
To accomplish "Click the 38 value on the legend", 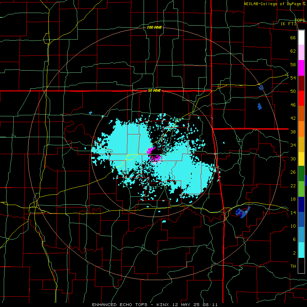I will (293, 132).
